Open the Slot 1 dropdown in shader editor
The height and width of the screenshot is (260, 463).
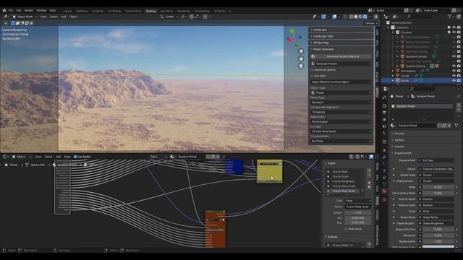(158, 157)
